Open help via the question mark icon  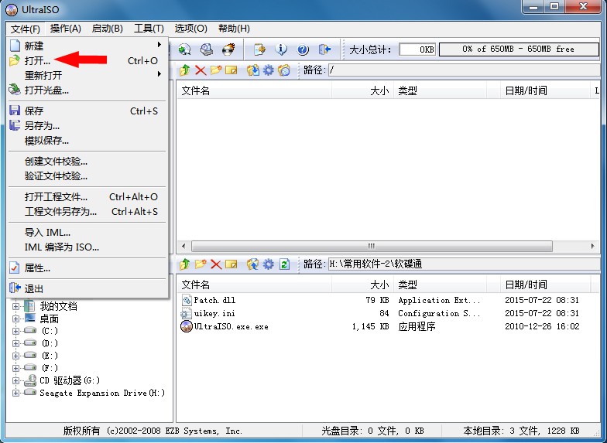[303, 49]
